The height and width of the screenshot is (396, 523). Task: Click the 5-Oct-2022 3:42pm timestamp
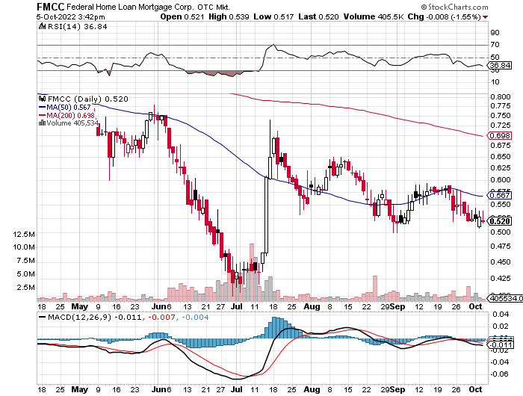click(71, 17)
